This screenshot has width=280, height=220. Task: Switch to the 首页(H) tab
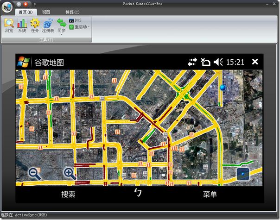(25, 12)
